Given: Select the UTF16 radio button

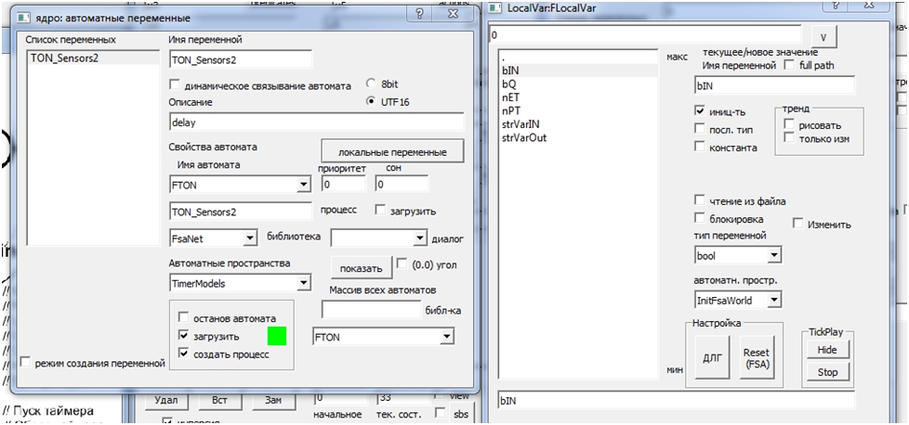Looking at the screenshot, I should point(371,101).
